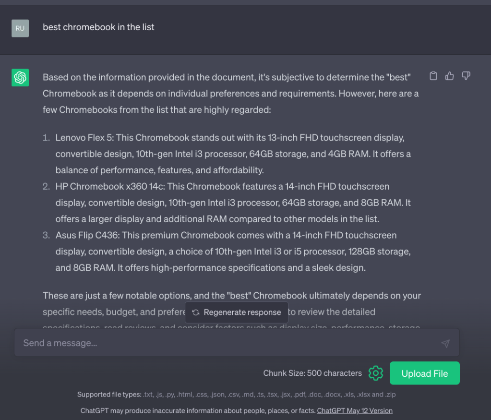491x420 pixels.
Task: Click the HP Chromebook x360 14c entry
Action: [x=233, y=203]
